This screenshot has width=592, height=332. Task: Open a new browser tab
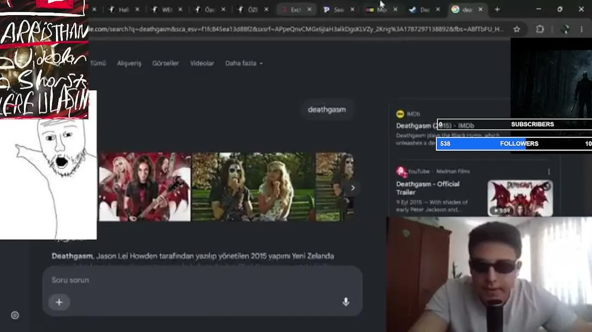coord(497,9)
